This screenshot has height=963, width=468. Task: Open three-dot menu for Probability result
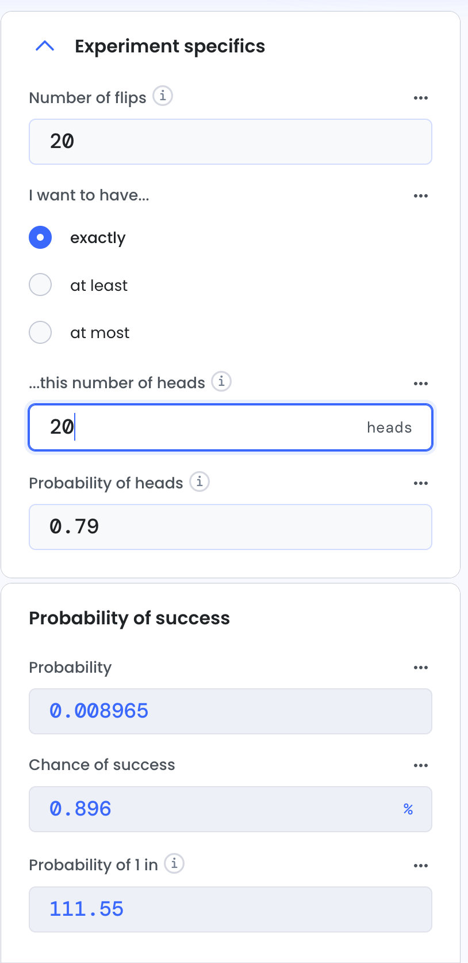(x=421, y=668)
